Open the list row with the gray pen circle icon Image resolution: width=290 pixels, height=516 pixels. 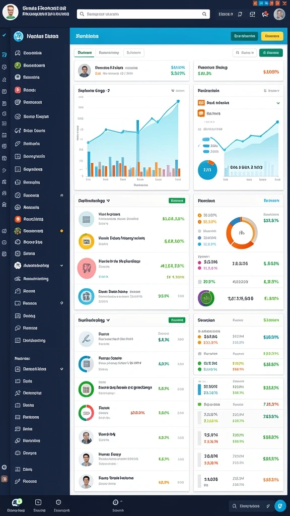[x=131, y=339]
